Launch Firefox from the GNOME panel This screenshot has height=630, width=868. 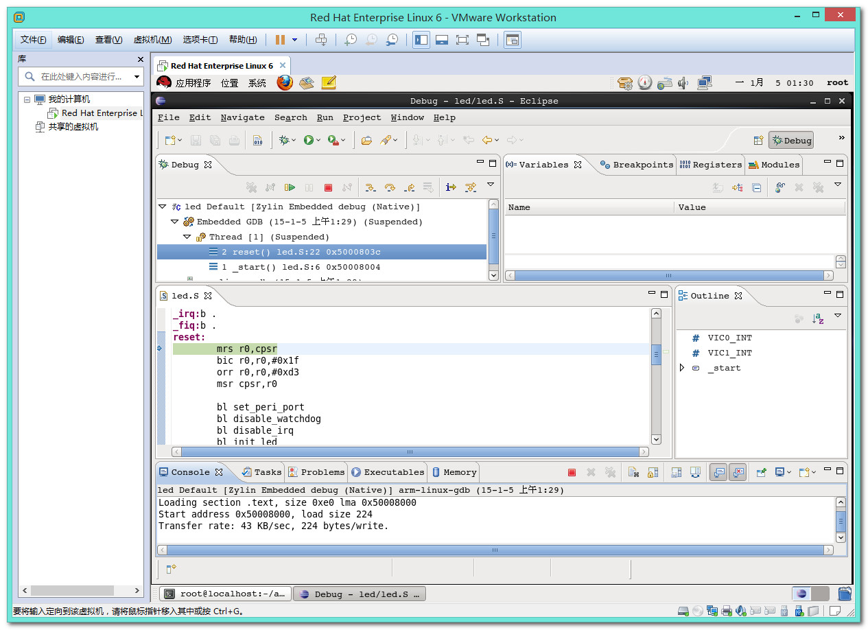pos(285,82)
